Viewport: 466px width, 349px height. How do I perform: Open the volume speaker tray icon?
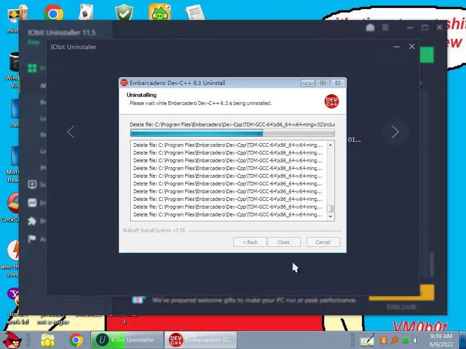point(416,340)
